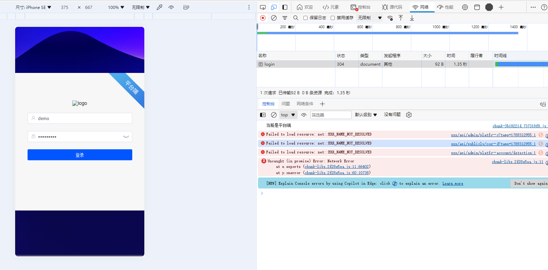Switch to the 元素 (Elements) tab
This screenshot has width=548, height=270.
click(x=331, y=7)
